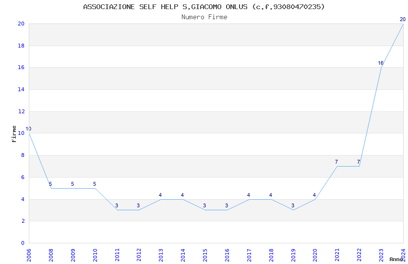This screenshot has width=408, height=264.
Task: Click the vertical 'Firme' axis title
Action: (14, 133)
